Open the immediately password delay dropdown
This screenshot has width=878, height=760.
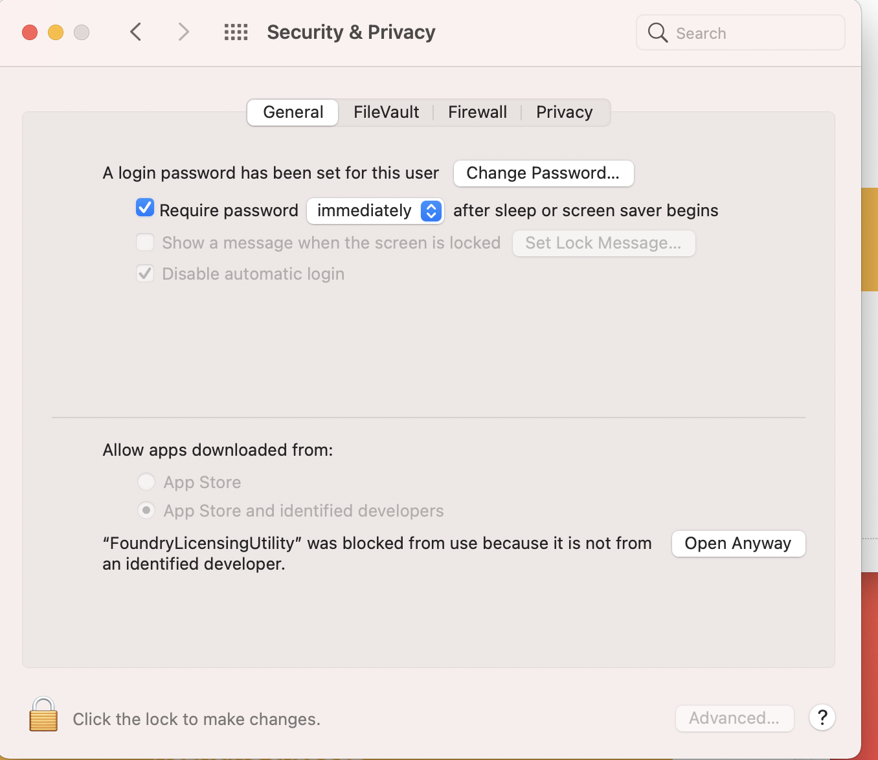click(x=376, y=210)
